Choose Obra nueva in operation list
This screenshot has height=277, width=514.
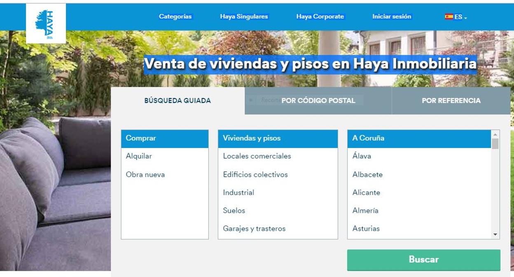pyautogui.click(x=145, y=174)
